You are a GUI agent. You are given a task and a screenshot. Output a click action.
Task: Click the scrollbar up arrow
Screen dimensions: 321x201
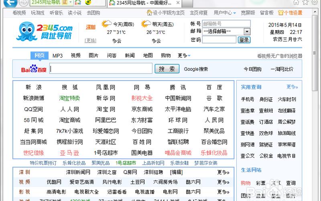(315, 12)
